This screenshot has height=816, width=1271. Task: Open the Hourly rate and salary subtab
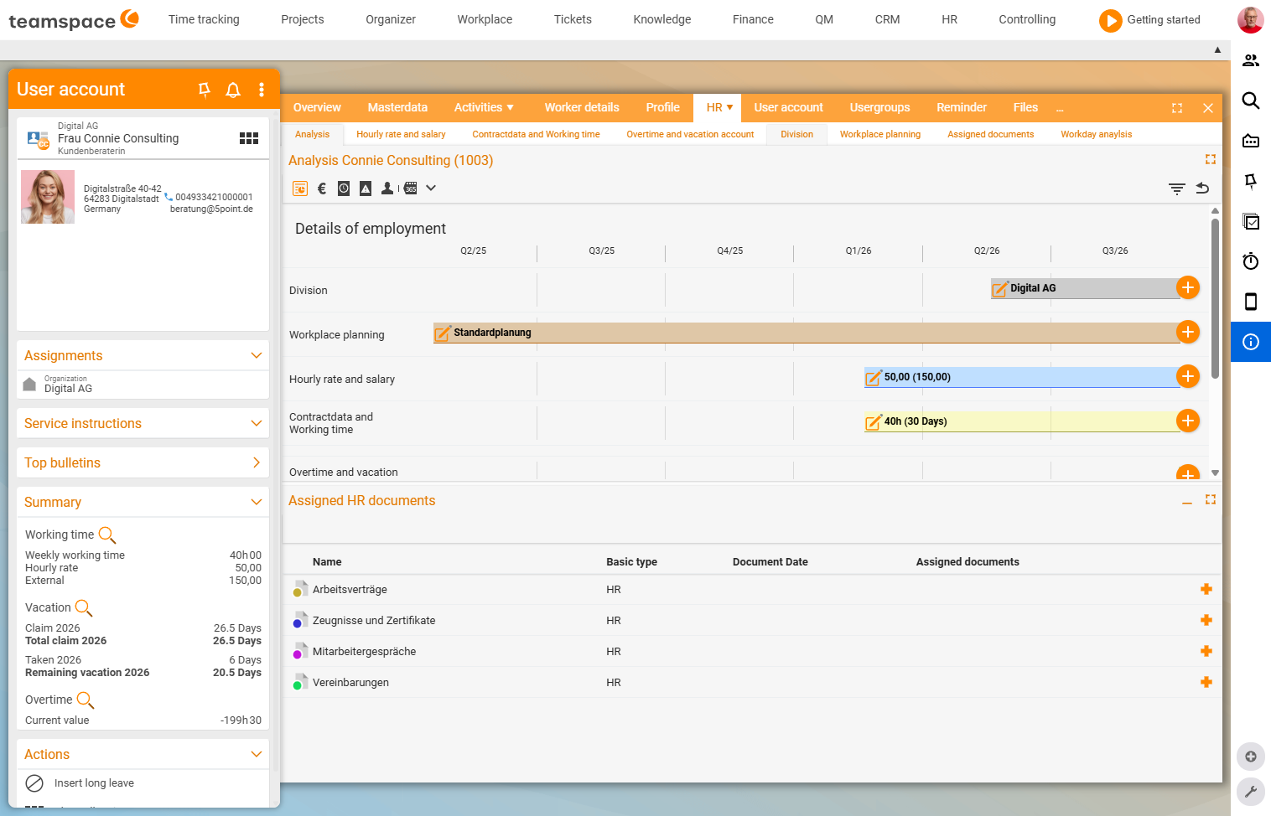pyautogui.click(x=401, y=134)
